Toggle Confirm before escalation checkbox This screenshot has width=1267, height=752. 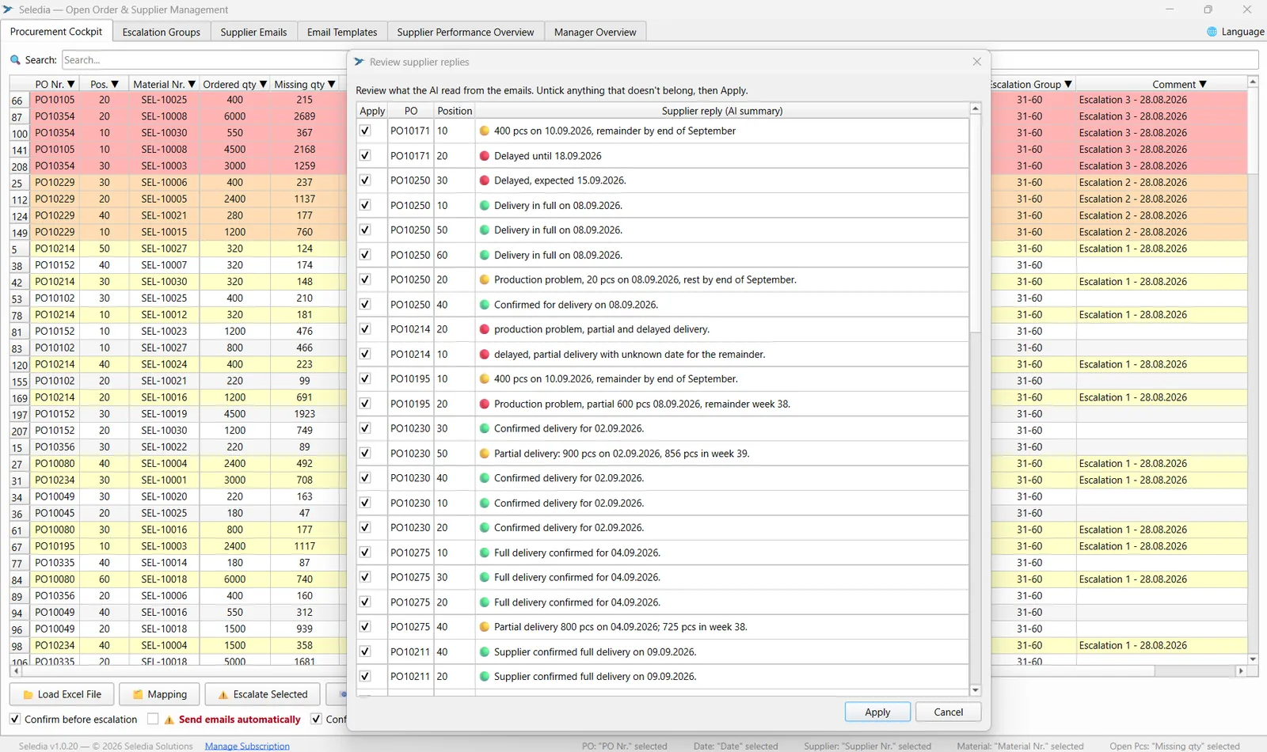[15, 719]
